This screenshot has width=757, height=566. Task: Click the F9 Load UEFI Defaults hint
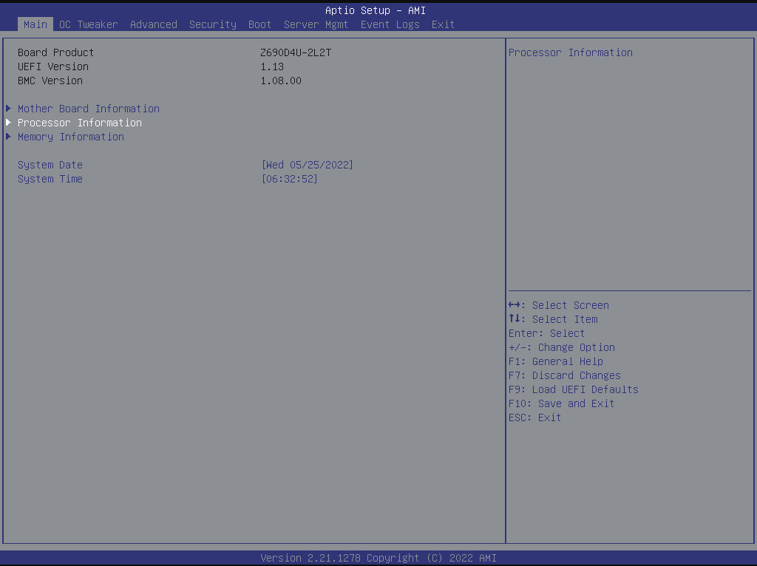573,389
